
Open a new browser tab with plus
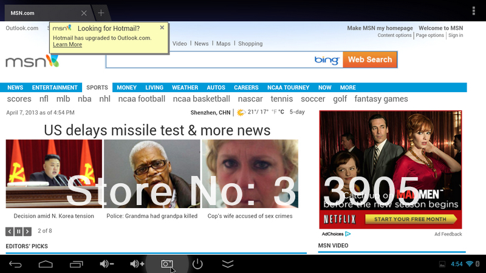[x=101, y=13]
